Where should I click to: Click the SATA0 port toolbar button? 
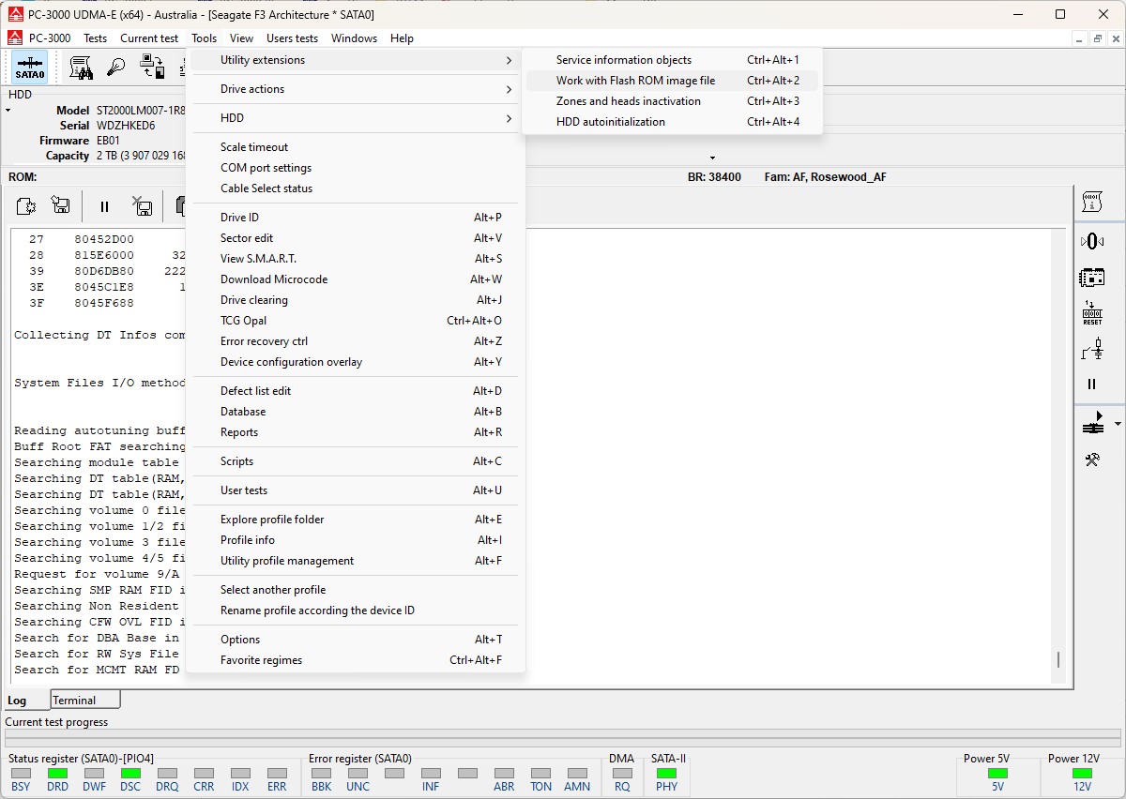click(x=30, y=68)
